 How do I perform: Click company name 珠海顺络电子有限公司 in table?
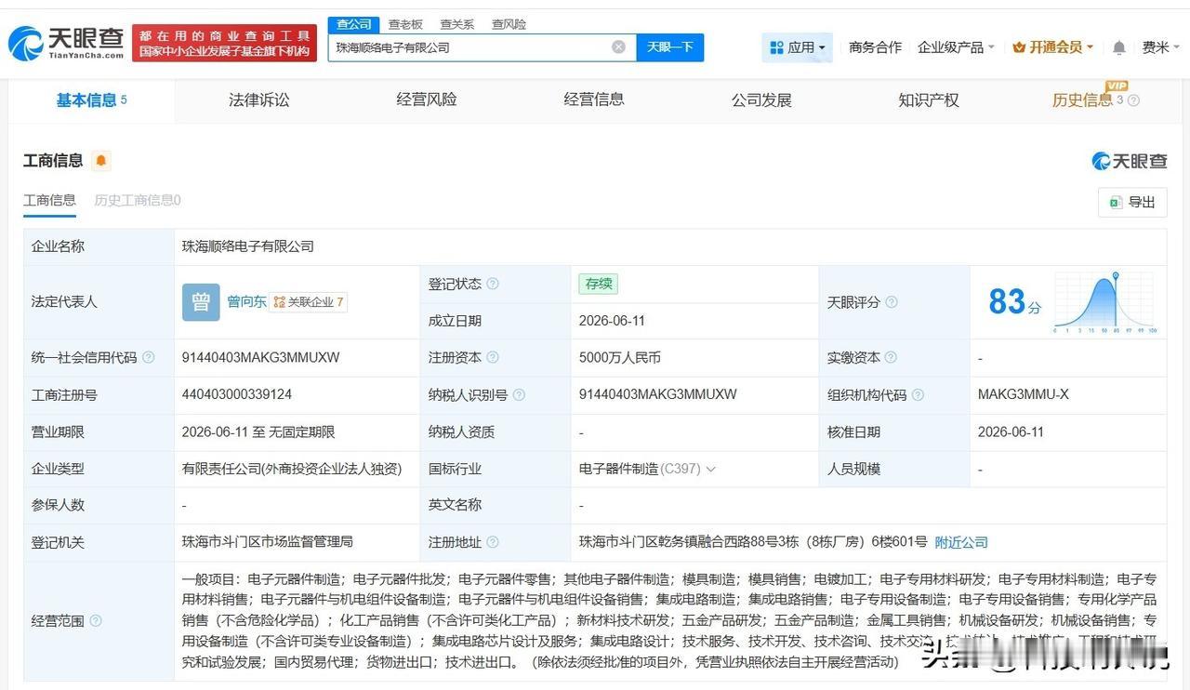[248, 246]
